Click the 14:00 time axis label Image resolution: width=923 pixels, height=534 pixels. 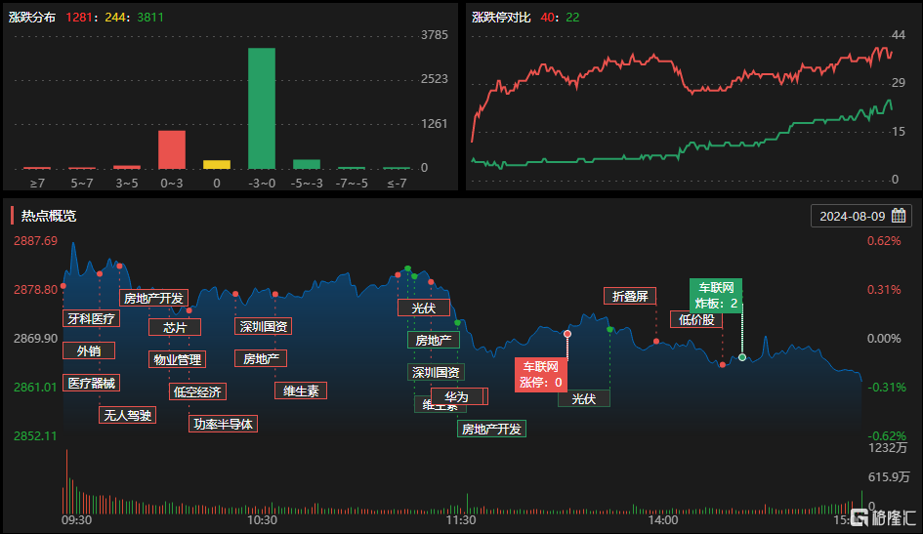pos(663,520)
